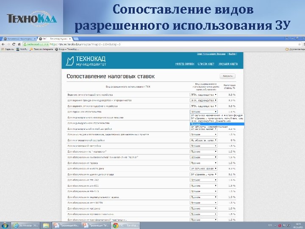Go to browser Home icon

point(19,45)
